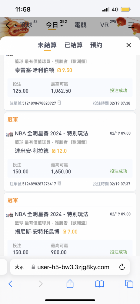Open the hamburger menu icon at top right
The image size is (140, 304).
click(x=132, y=25)
